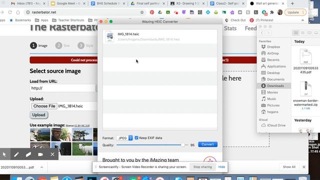
Task: Click the Quality slider handle
Action: click(x=182, y=145)
